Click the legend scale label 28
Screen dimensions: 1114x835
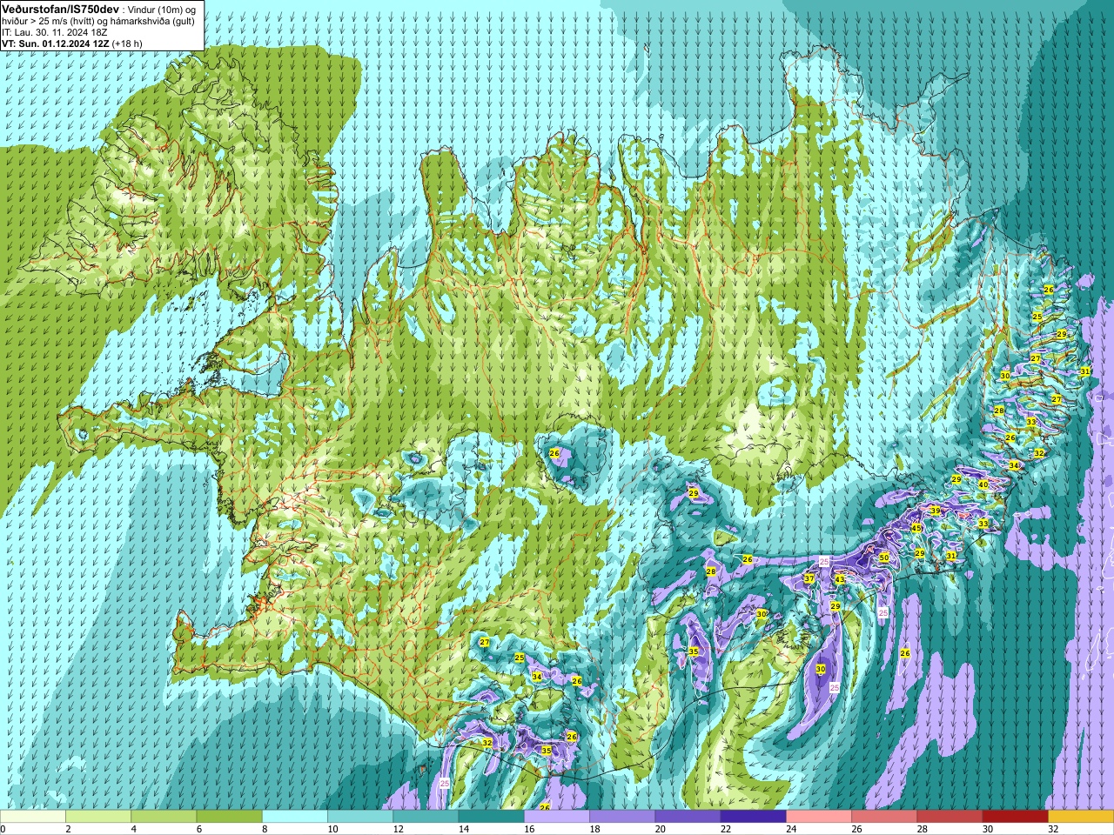pyautogui.click(x=923, y=829)
